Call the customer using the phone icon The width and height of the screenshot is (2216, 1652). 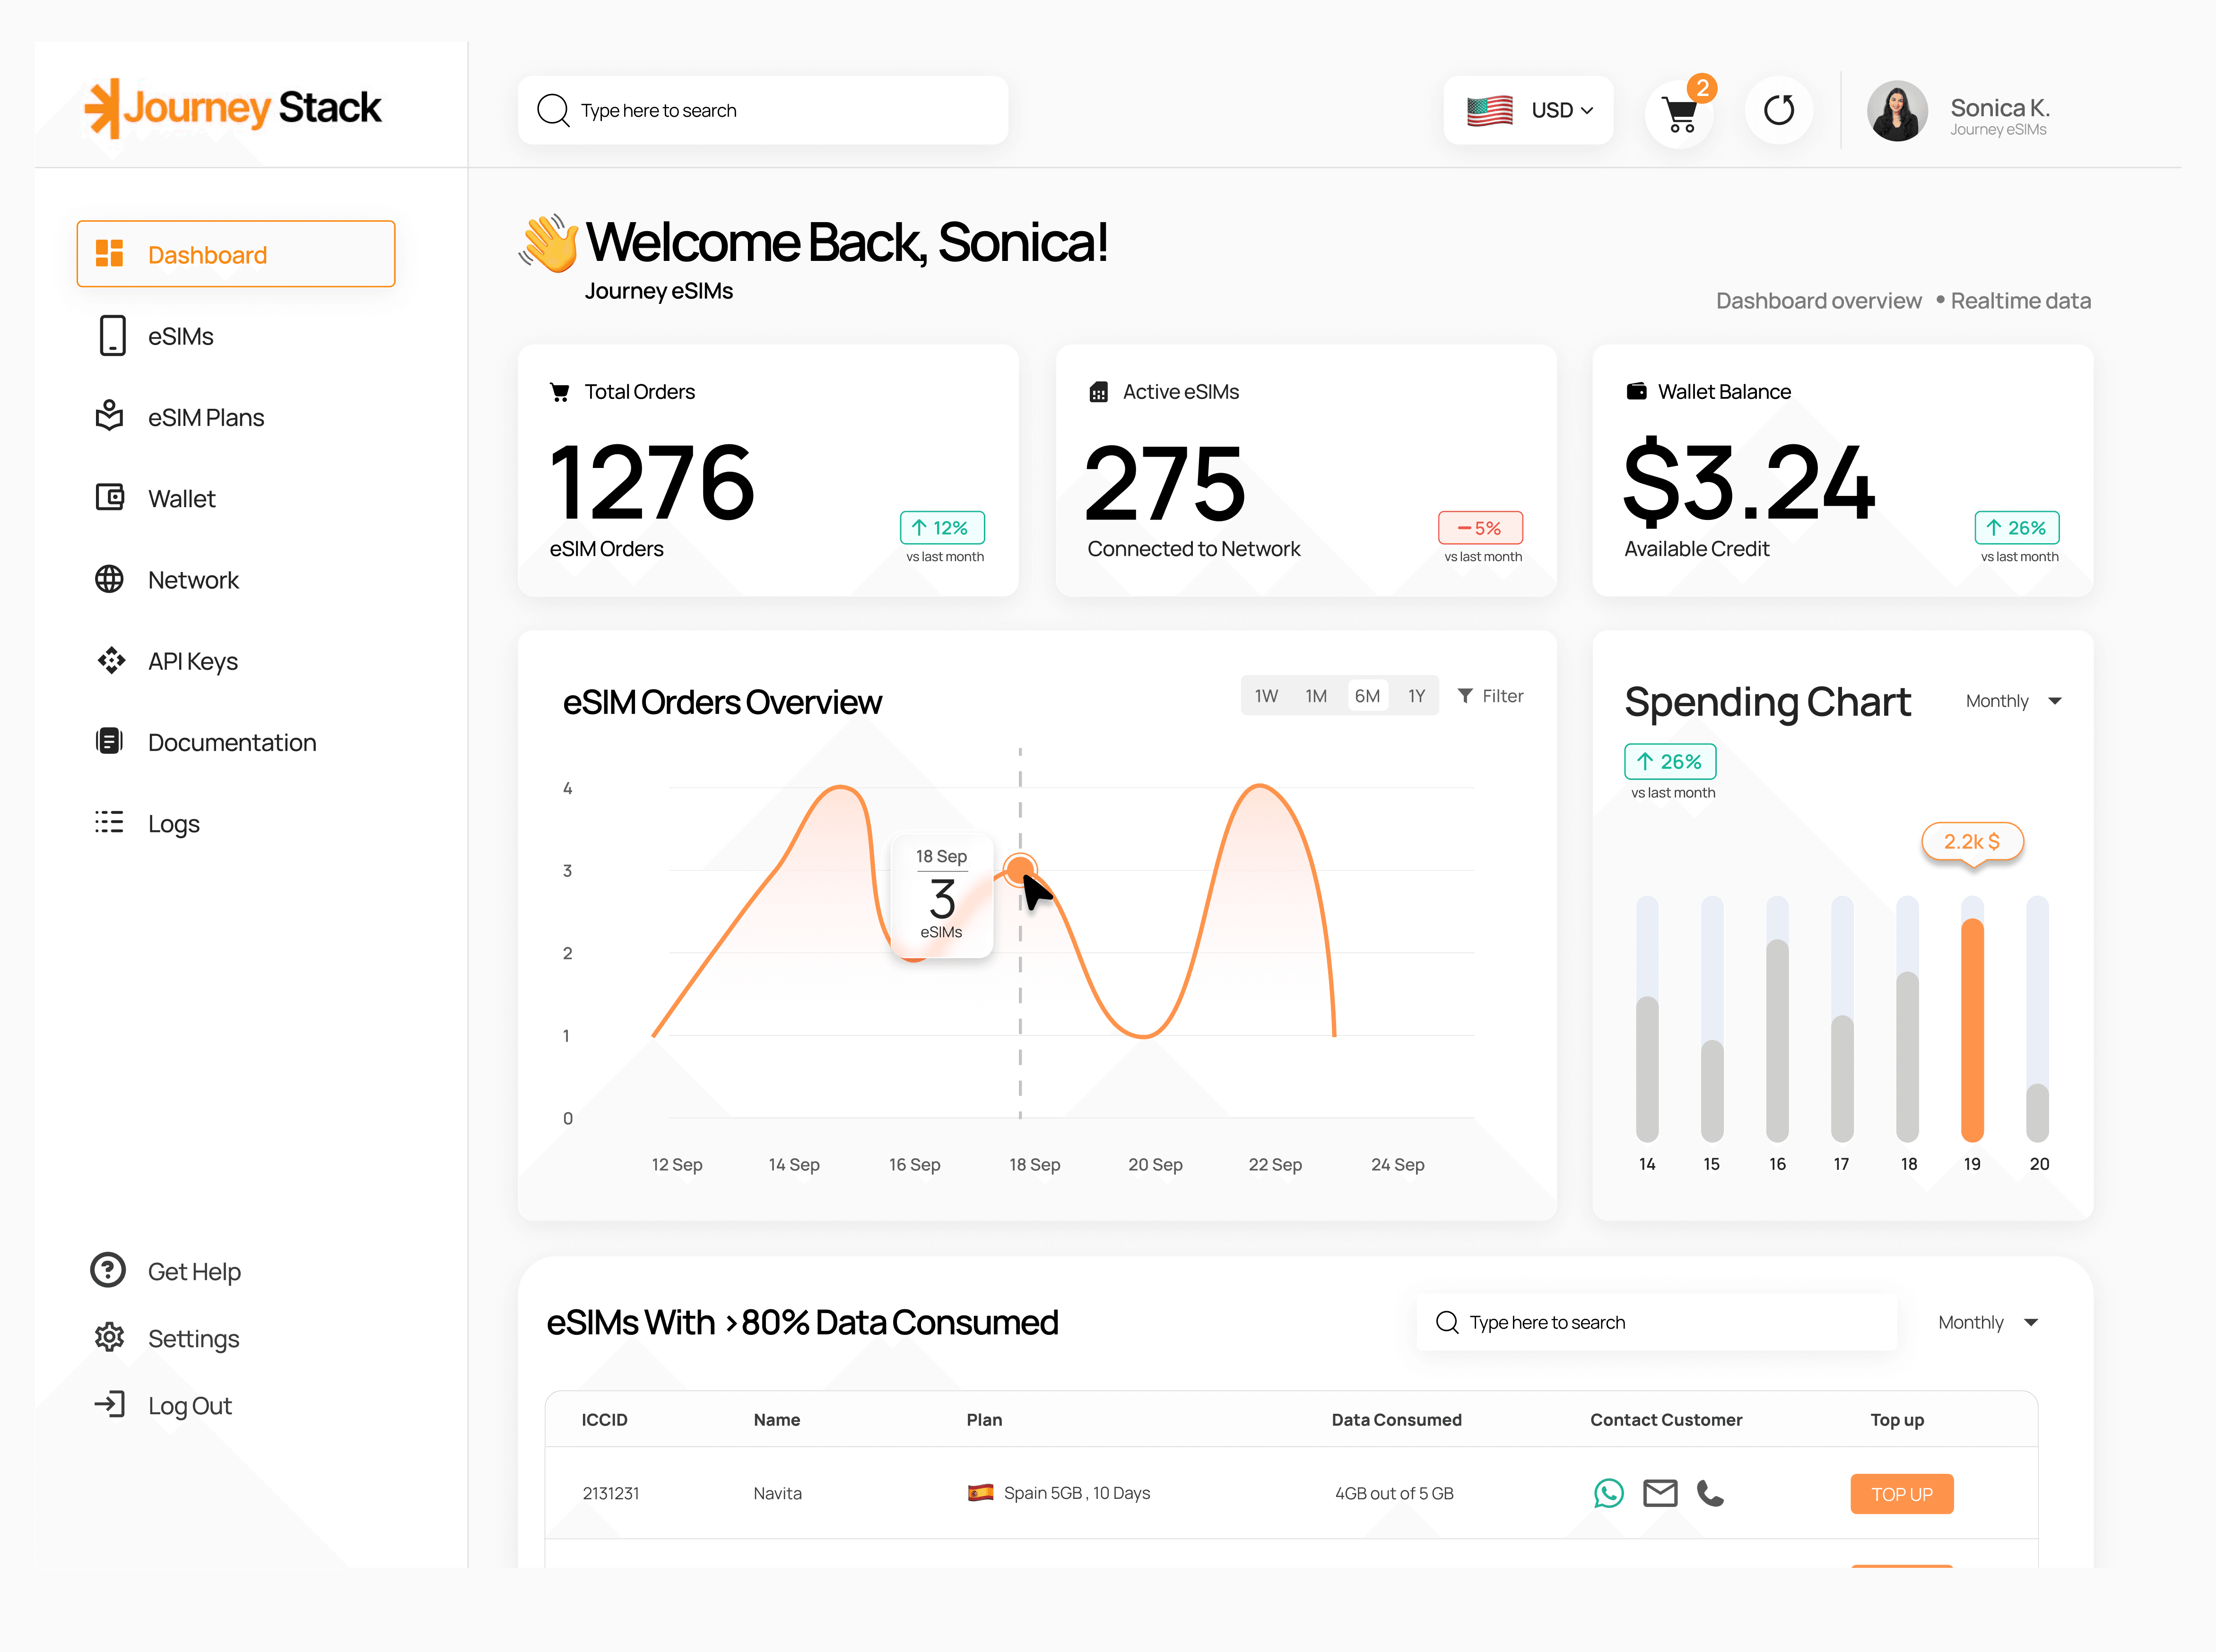click(x=1710, y=1493)
